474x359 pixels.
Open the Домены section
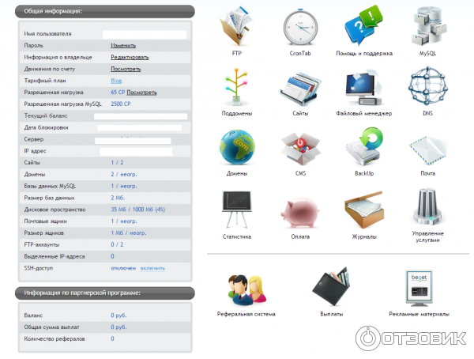[x=237, y=149]
